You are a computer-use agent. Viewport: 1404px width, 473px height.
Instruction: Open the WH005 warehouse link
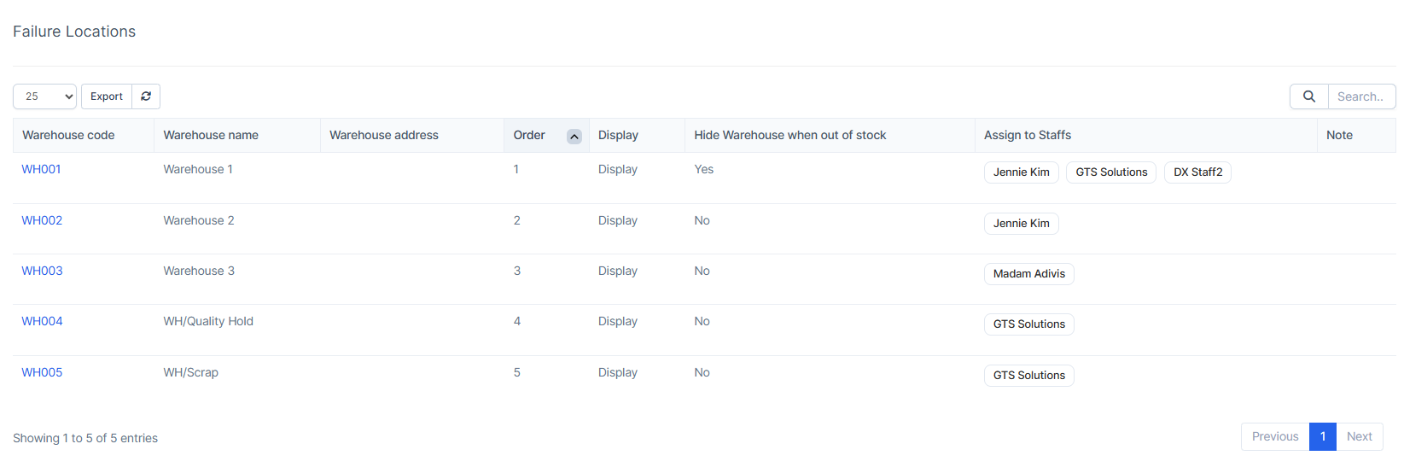click(x=42, y=372)
